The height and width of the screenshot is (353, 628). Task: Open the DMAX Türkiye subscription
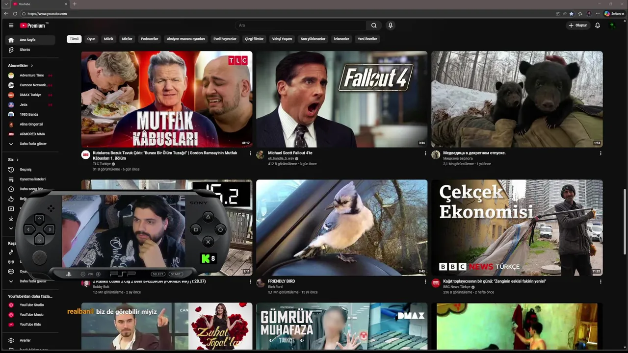click(x=30, y=95)
